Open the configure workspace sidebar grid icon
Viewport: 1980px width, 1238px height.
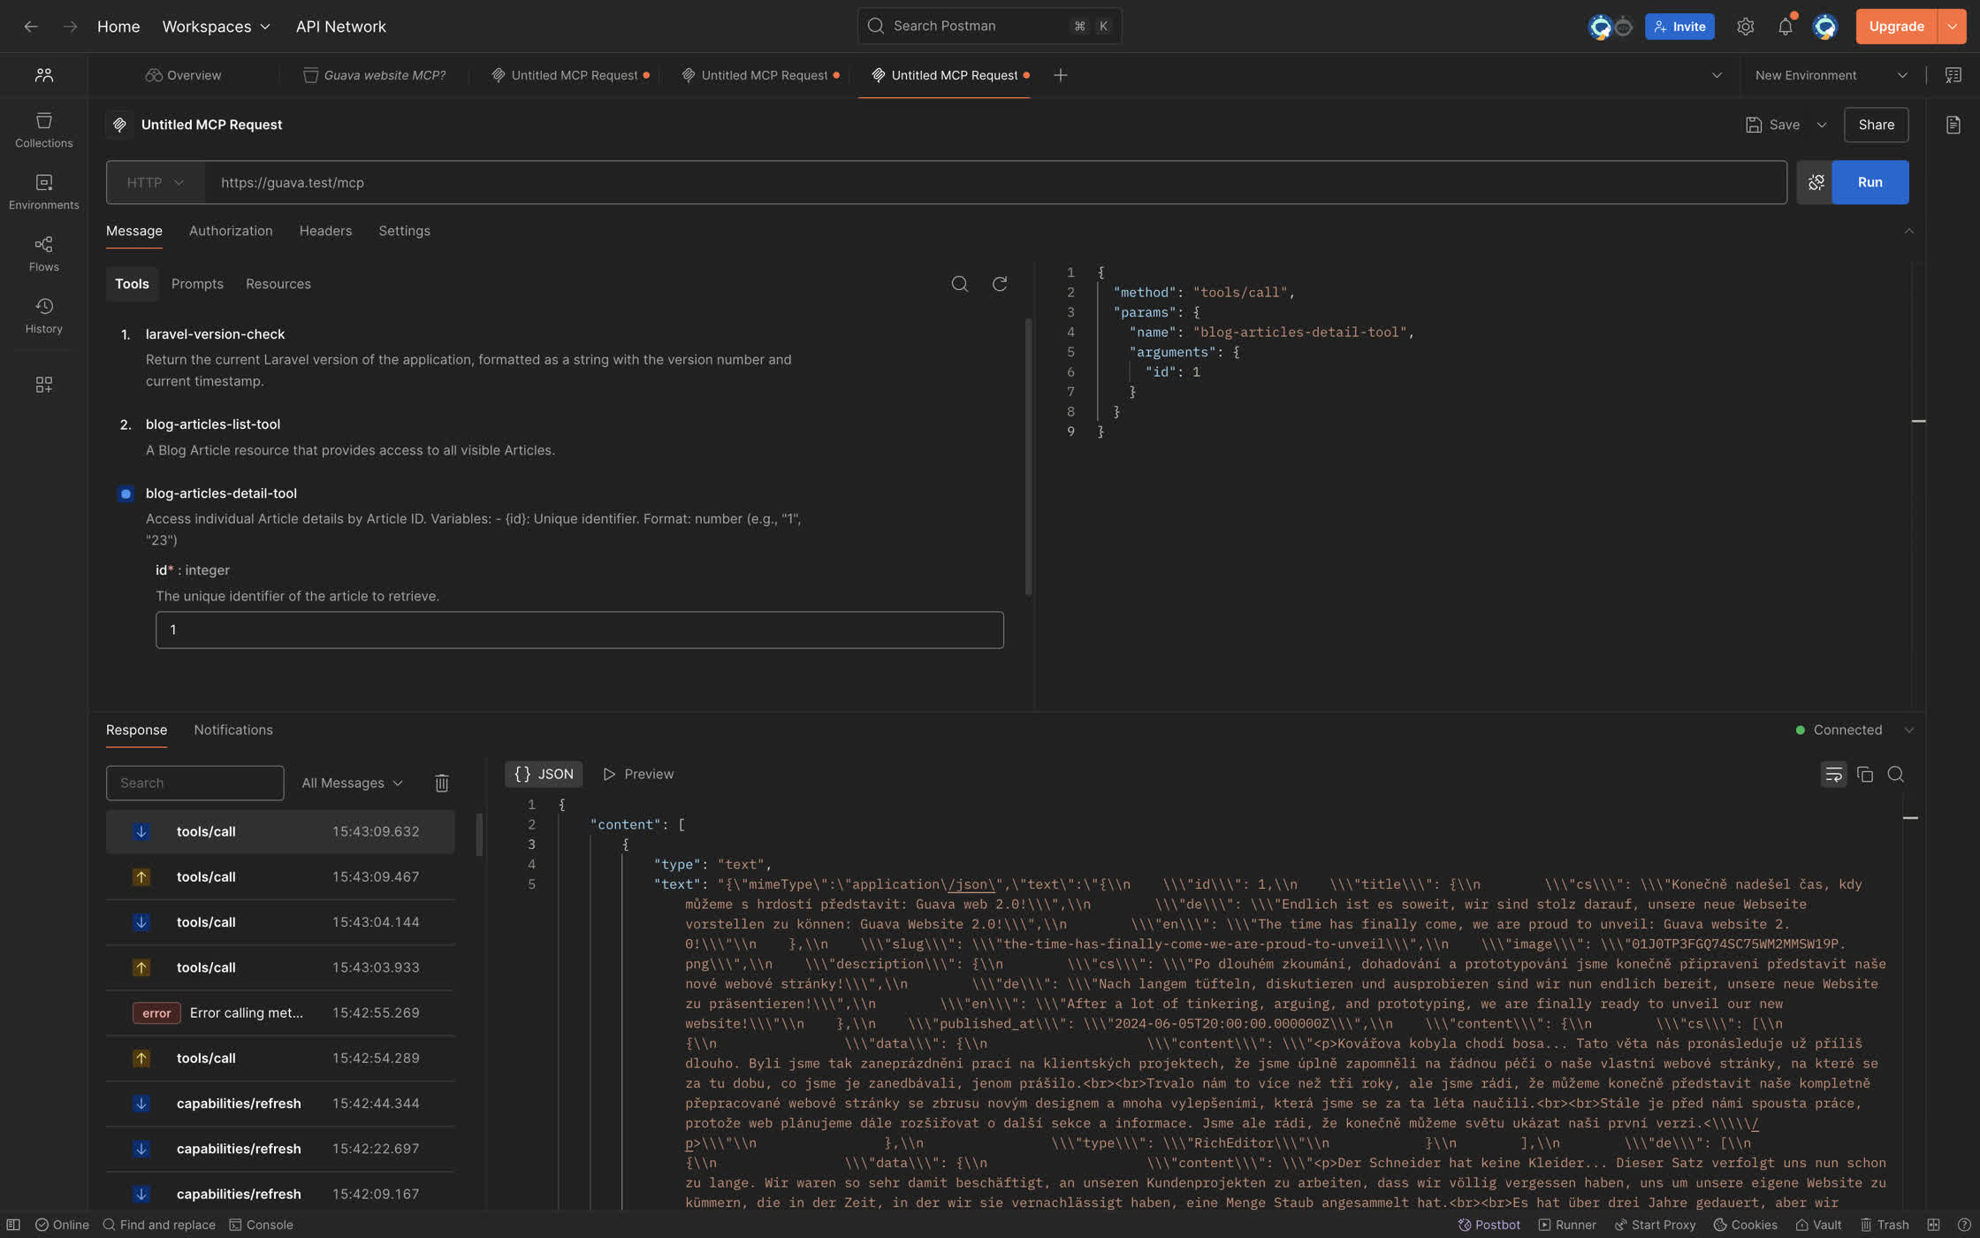coord(43,385)
